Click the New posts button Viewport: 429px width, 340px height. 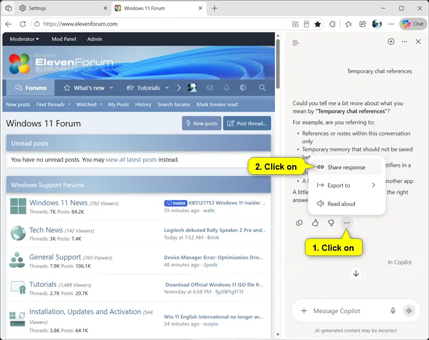[x=202, y=123]
